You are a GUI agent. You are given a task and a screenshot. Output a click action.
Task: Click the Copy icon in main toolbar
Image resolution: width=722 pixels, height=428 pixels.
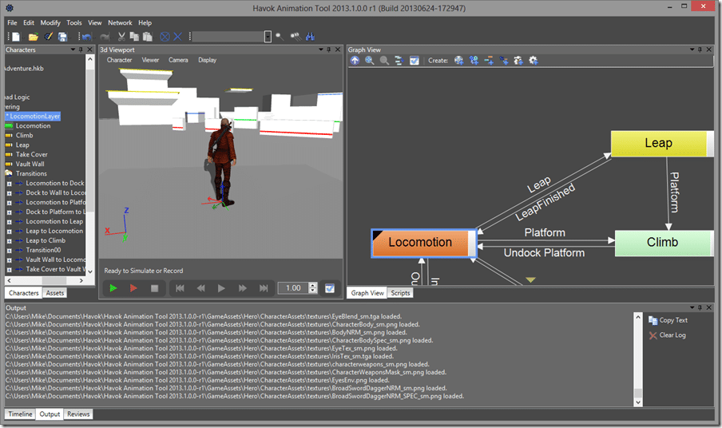[x=134, y=37]
